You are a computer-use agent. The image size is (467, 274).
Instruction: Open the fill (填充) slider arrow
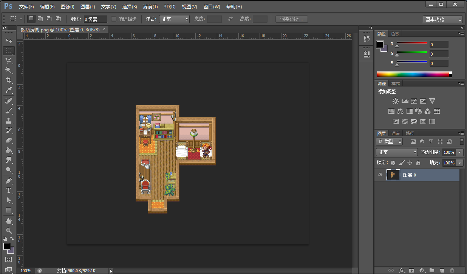(460, 163)
